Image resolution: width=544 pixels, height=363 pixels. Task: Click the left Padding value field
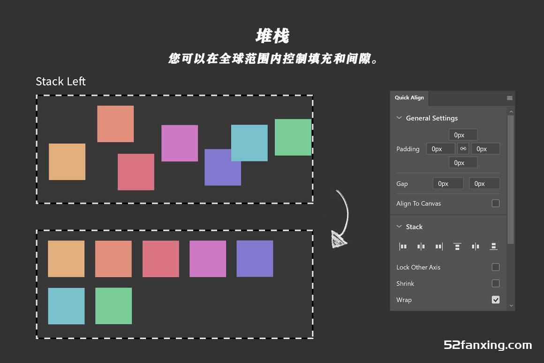pos(441,149)
